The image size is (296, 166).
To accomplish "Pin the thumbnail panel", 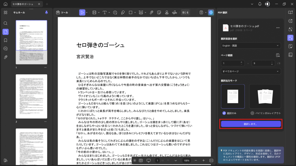I will click(x=47, y=12).
